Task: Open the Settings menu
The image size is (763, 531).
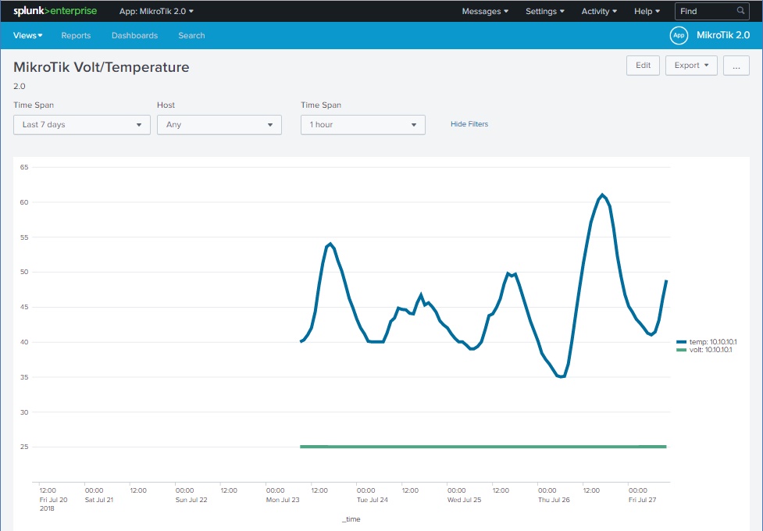Action: coord(545,12)
